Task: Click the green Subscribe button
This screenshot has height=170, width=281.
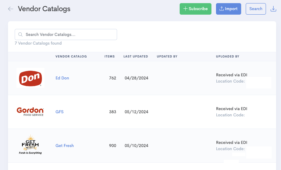Action: click(x=195, y=9)
